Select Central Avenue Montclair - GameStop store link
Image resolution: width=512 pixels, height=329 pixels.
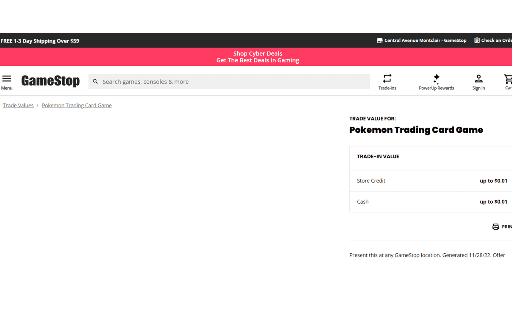click(425, 41)
